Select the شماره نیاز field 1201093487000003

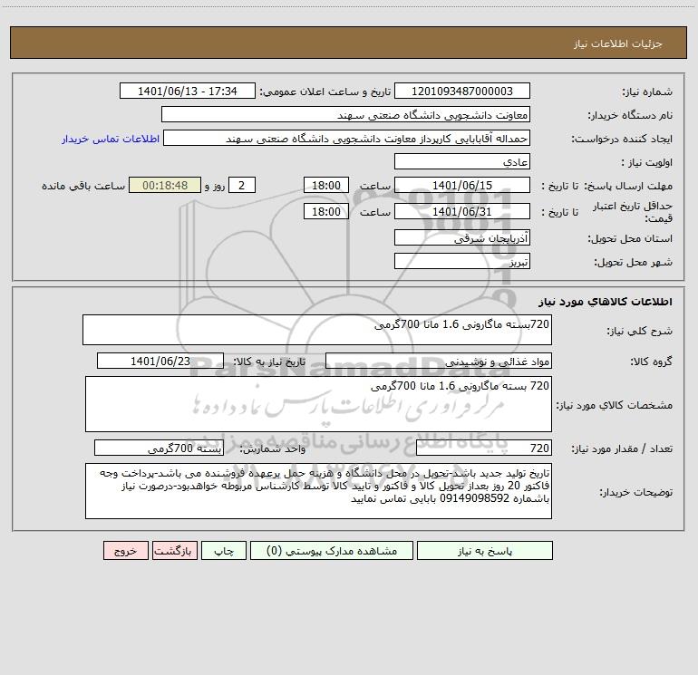(x=462, y=91)
